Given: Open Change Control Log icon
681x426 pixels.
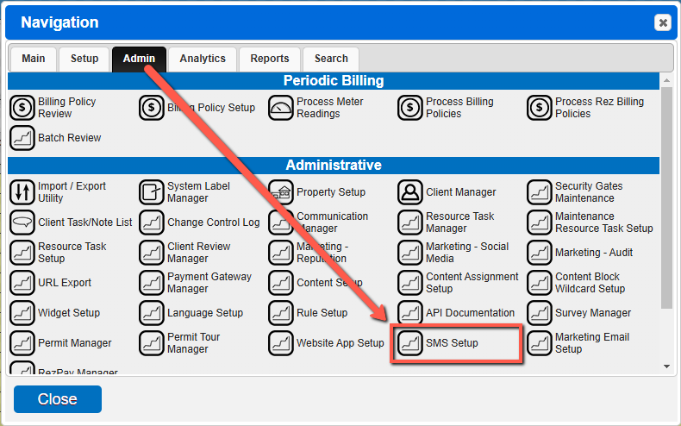Looking at the screenshot, I should pyautogui.click(x=152, y=222).
